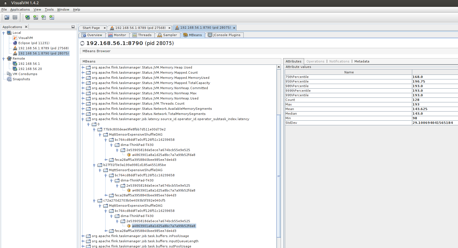Collapse the c72a270d2703b0e4093b5f392e040cf5 folder
458x248 pixels.
click(94, 201)
